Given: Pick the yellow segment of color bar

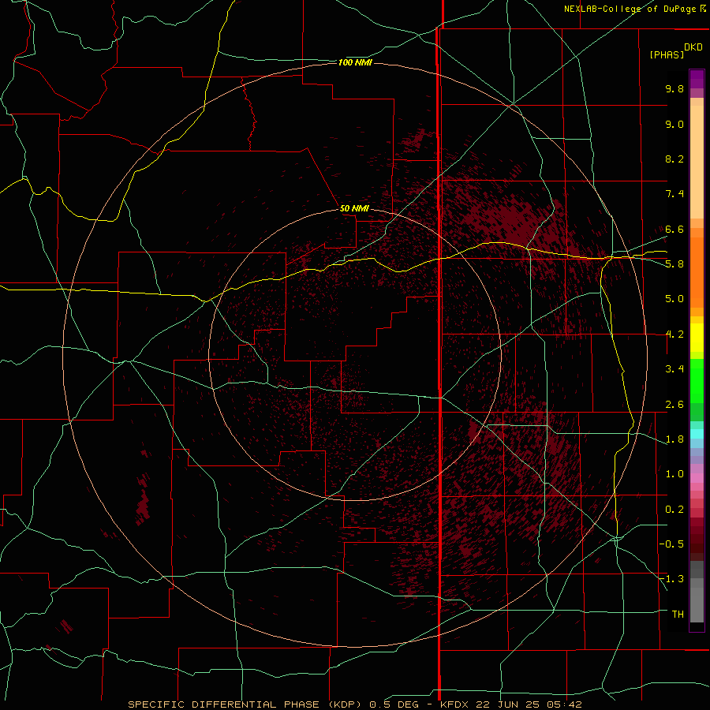Looking at the screenshot, I should (697, 338).
